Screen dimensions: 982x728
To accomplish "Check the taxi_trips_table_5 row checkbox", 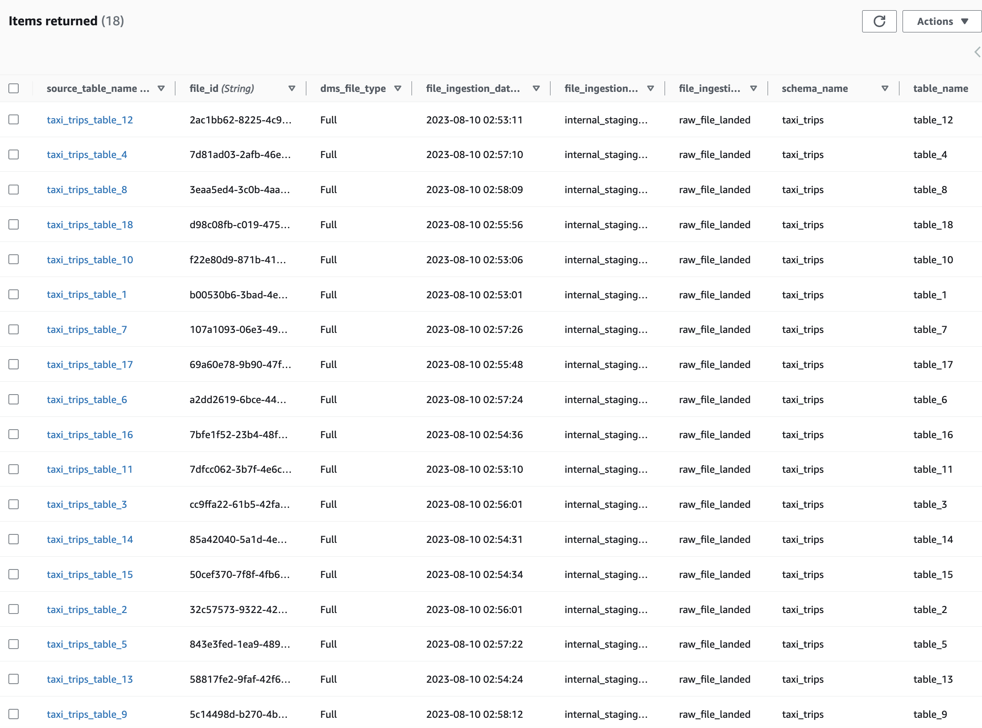I will [x=14, y=644].
